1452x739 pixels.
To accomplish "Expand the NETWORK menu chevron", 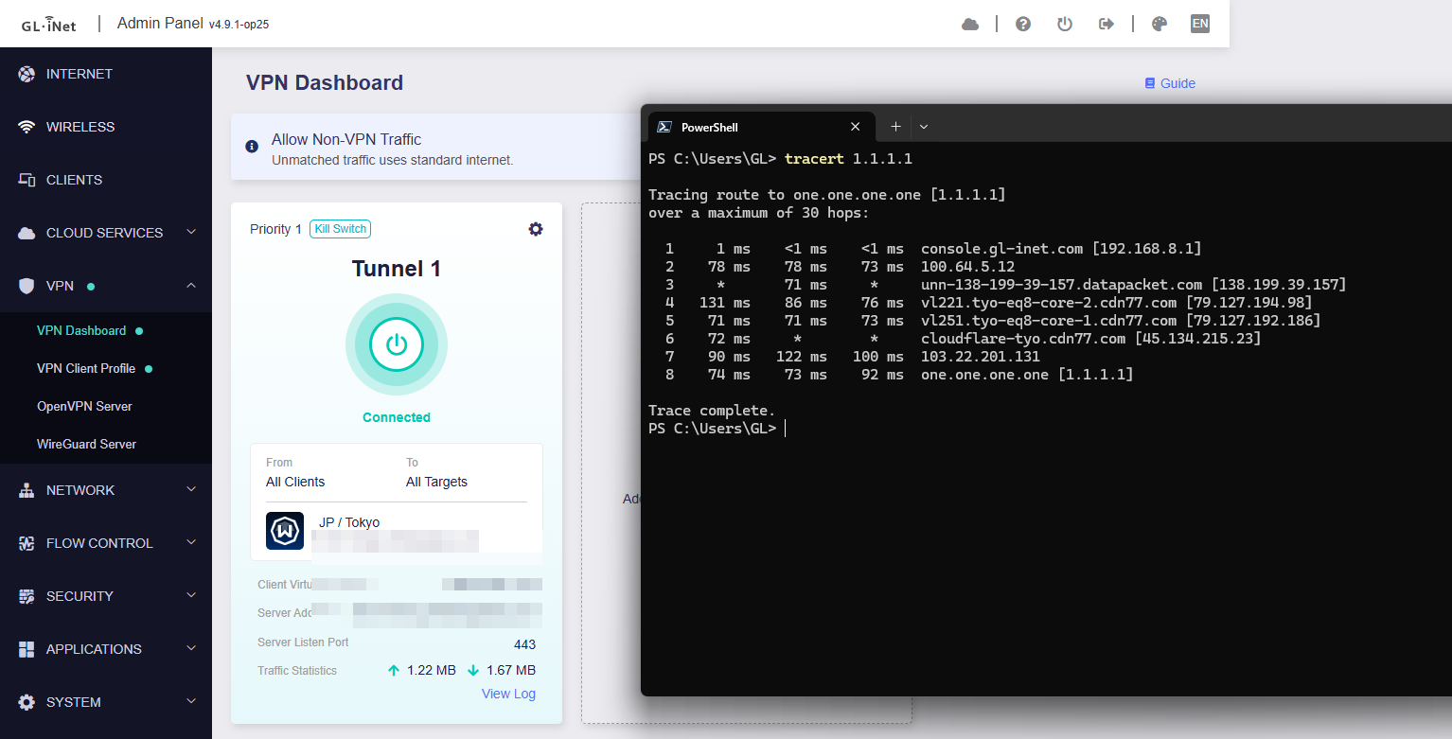I will [191, 489].
